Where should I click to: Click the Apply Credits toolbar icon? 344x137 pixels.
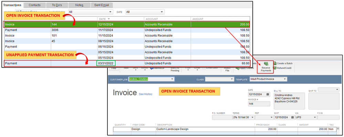click(237, 68)
